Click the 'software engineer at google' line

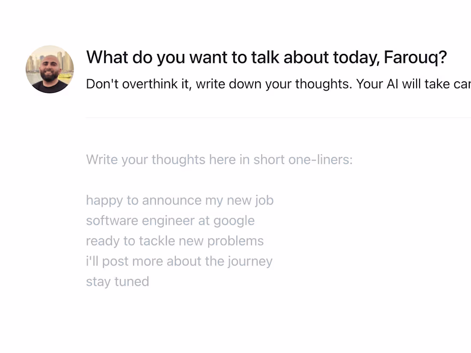pyautogui.click(x=170, y=220)
